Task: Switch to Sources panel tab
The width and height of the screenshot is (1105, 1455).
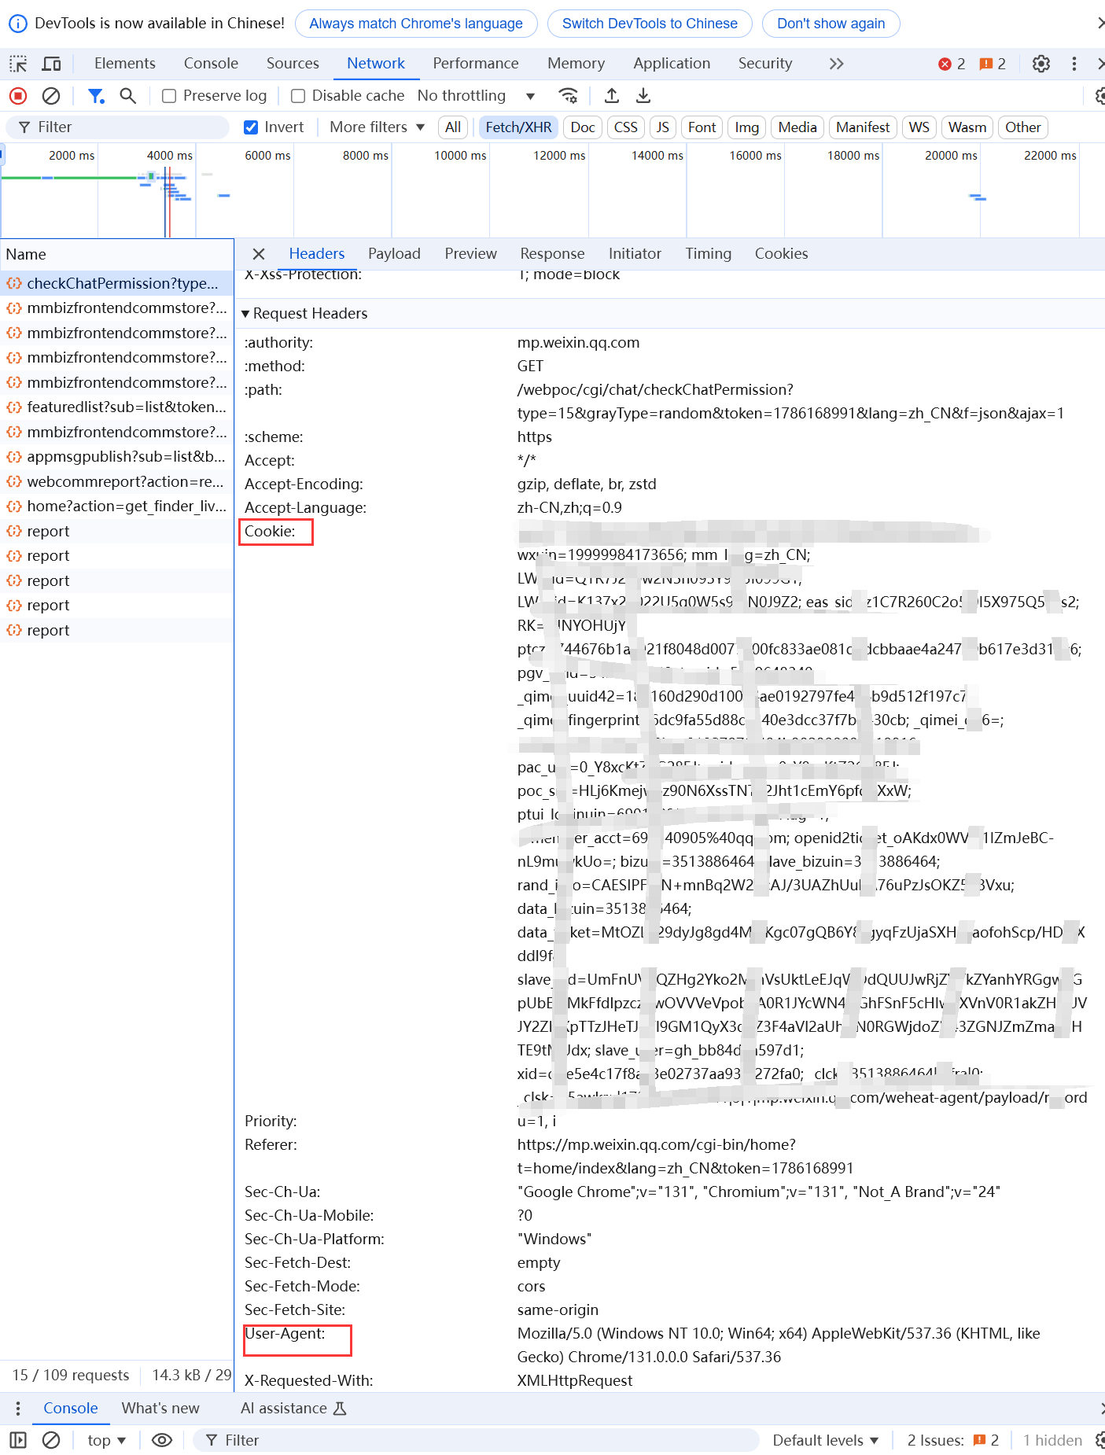Action: pos(293,64)
